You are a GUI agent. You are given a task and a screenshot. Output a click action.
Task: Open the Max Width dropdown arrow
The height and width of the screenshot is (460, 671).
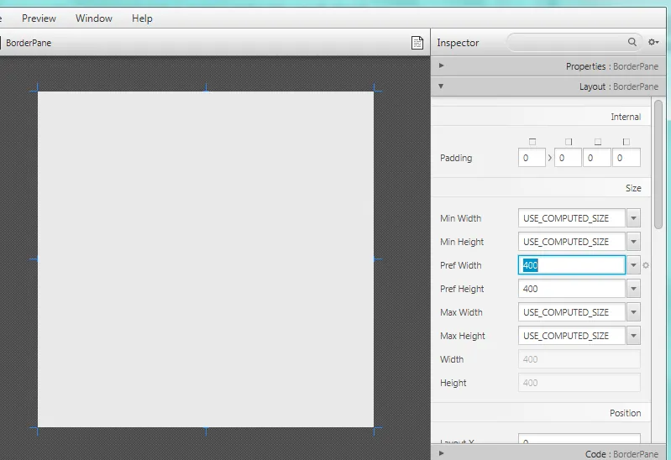click(633, 312)
